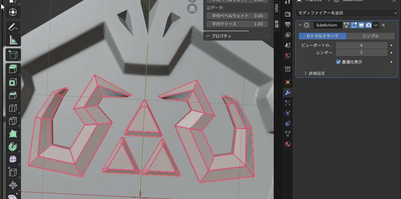Grab the Subdivision modifier drag handle

[x=393, y=25]
